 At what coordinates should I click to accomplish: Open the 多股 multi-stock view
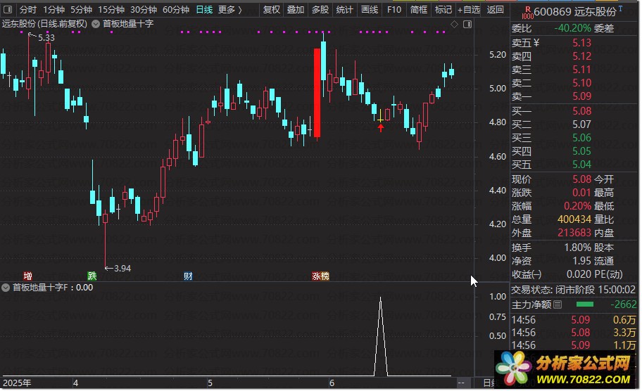point(320,9)
